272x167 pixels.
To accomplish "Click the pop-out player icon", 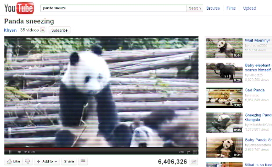I will [188, 152].
